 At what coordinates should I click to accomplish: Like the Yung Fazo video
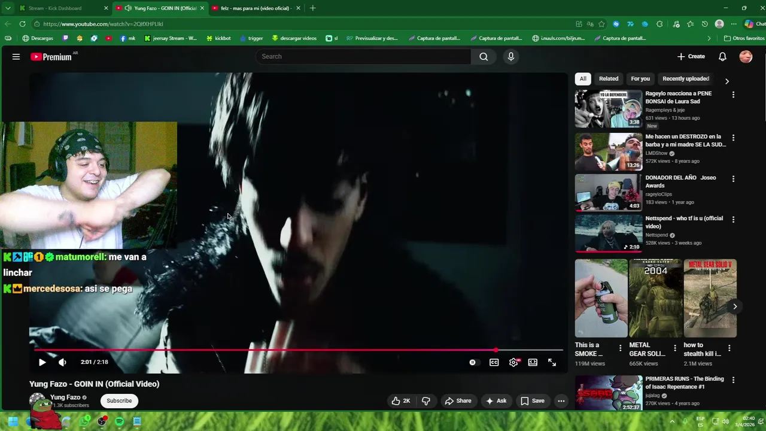(x=400, y=400)
